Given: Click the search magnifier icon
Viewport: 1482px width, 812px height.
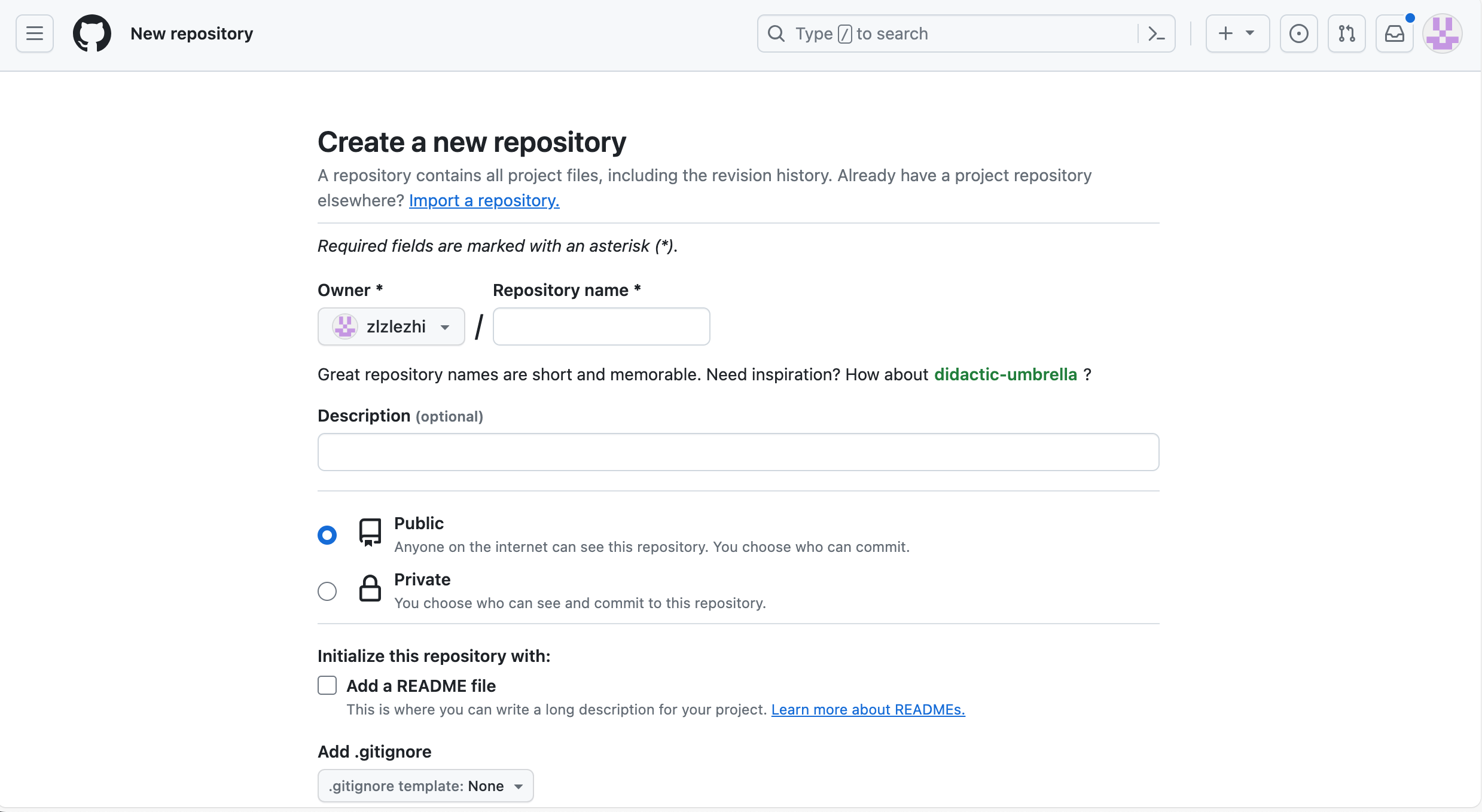Looking at the screenshot, I should click(x=776, y=33).
